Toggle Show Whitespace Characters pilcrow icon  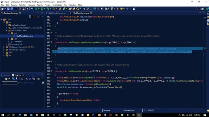102,9
